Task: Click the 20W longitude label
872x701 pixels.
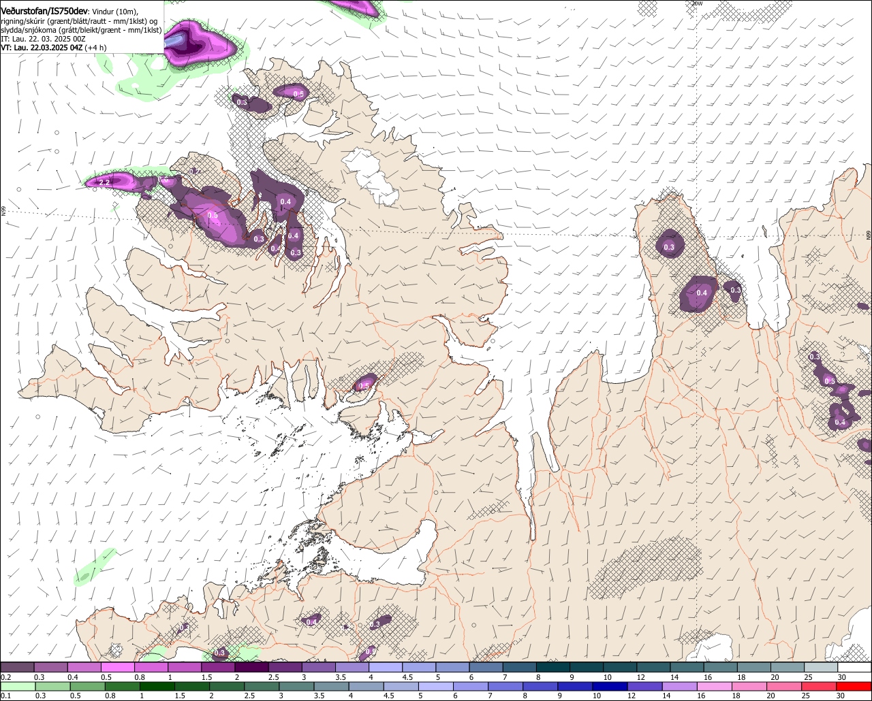Action: point(697,3)
